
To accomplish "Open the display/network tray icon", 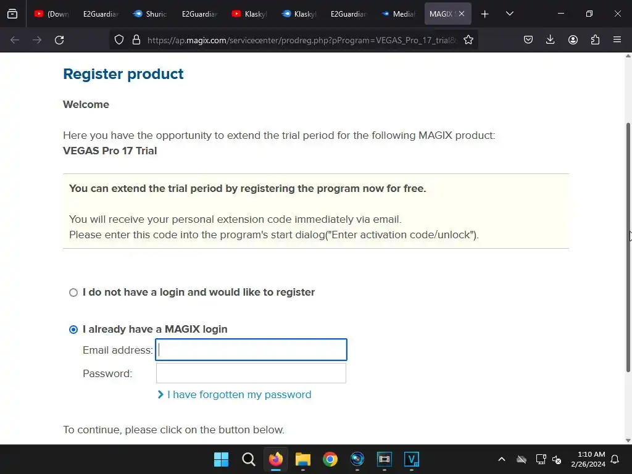I will tap(541, 459).
